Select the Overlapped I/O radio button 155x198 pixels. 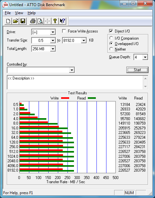pos(111,43)
